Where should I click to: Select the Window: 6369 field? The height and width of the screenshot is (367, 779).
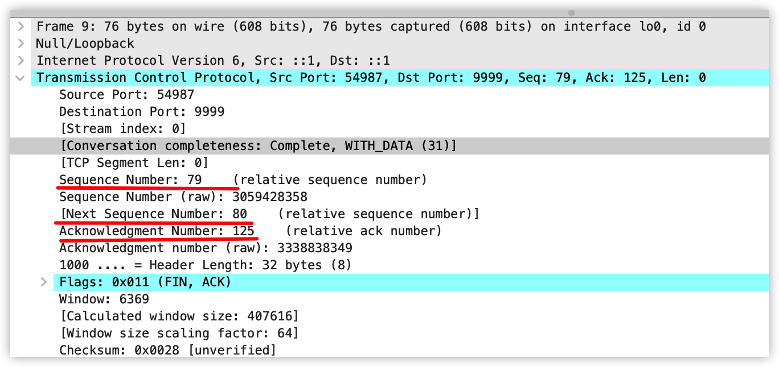pos(104,299)
